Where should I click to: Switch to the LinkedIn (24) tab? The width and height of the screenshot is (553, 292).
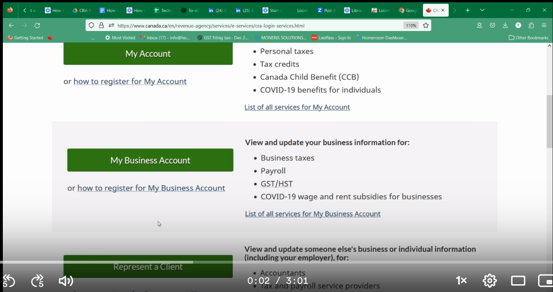point(218,10)
